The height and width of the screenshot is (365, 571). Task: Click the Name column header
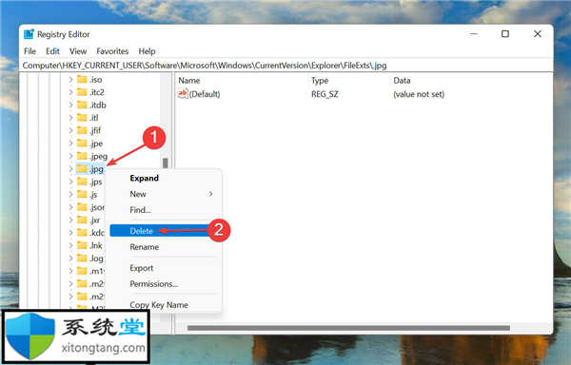point(189,81)
